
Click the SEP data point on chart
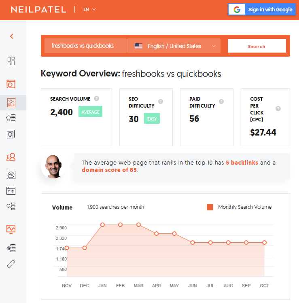(246, 242)
